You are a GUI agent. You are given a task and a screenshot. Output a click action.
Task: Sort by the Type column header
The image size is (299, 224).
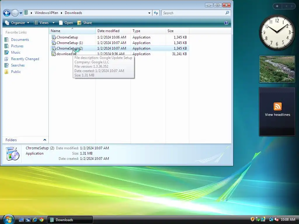click(x=148, y=31)
